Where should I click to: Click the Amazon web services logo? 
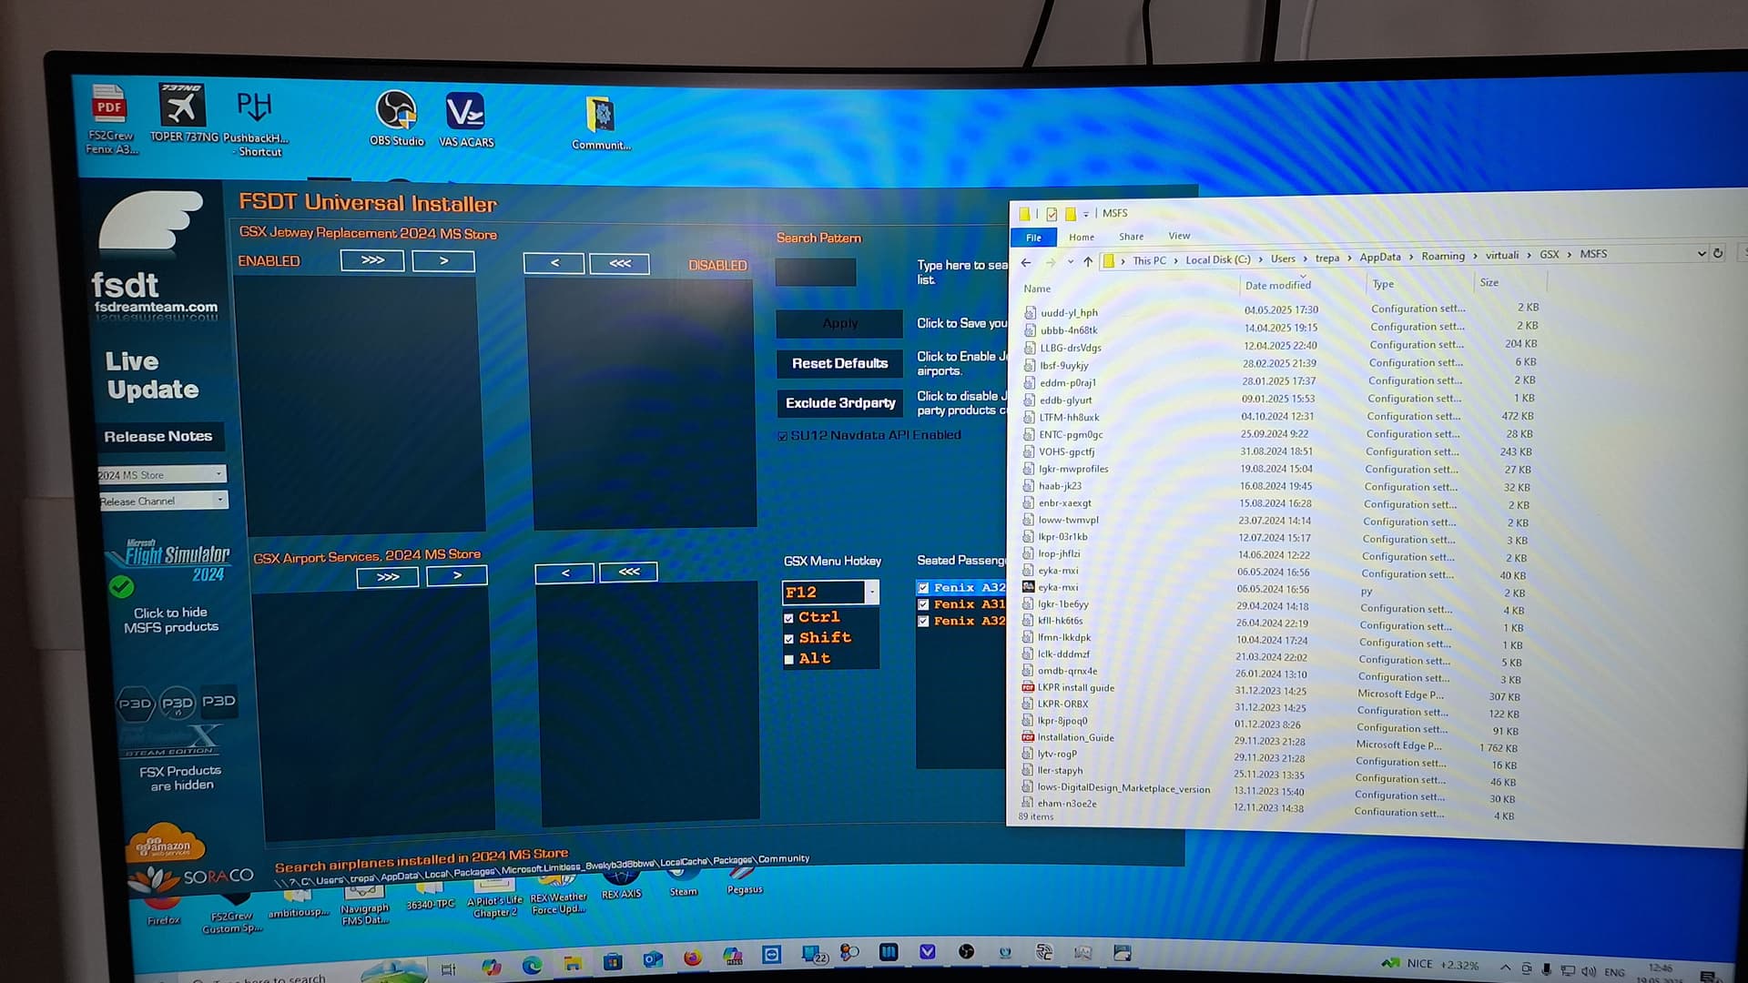(x=164, y=845)
